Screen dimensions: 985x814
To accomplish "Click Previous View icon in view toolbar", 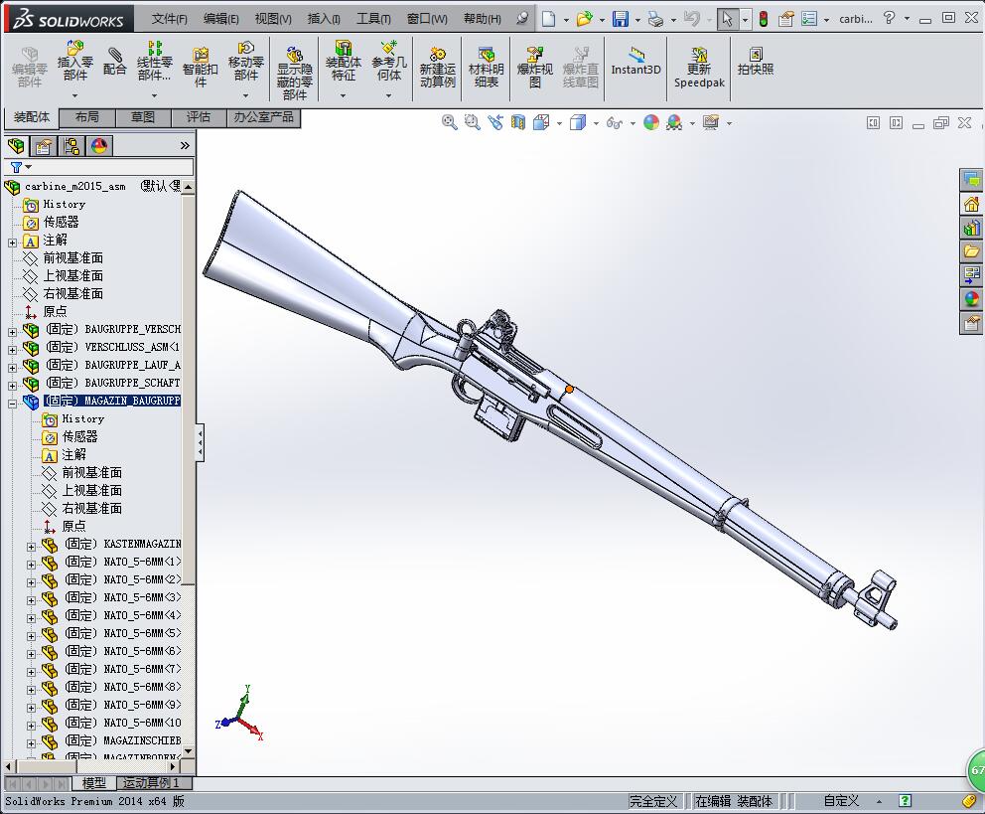I will (x=495, y=122).
